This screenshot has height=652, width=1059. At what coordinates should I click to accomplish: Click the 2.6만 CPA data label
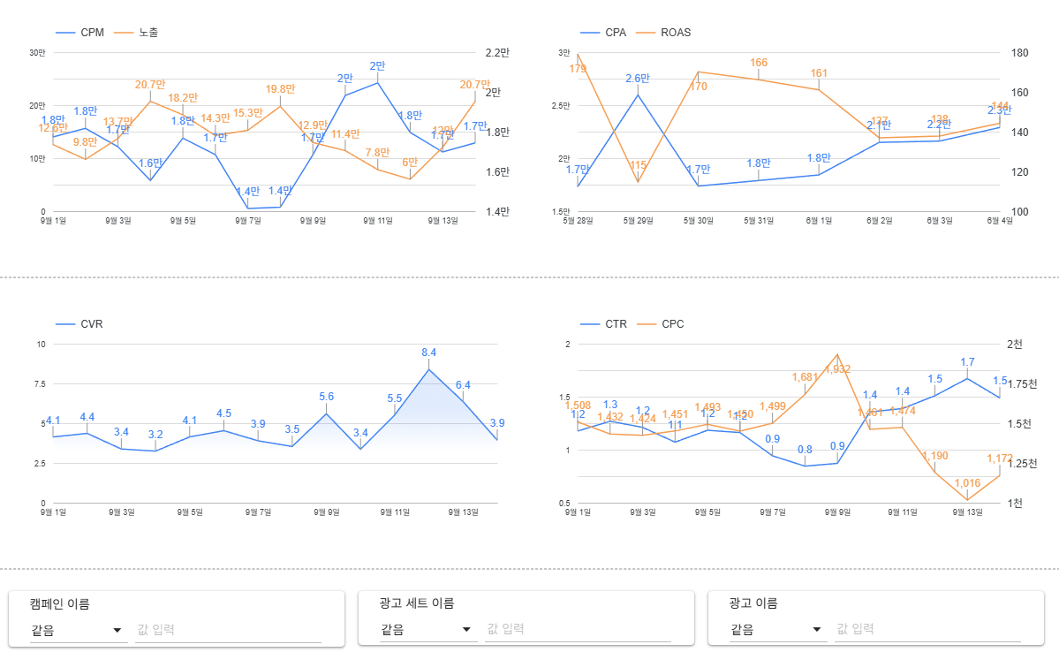638,79
